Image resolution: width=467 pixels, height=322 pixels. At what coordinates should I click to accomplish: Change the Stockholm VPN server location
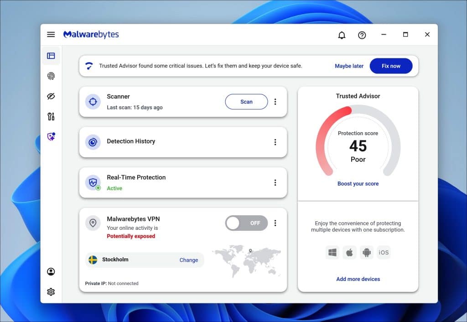(x=188, y=260)
